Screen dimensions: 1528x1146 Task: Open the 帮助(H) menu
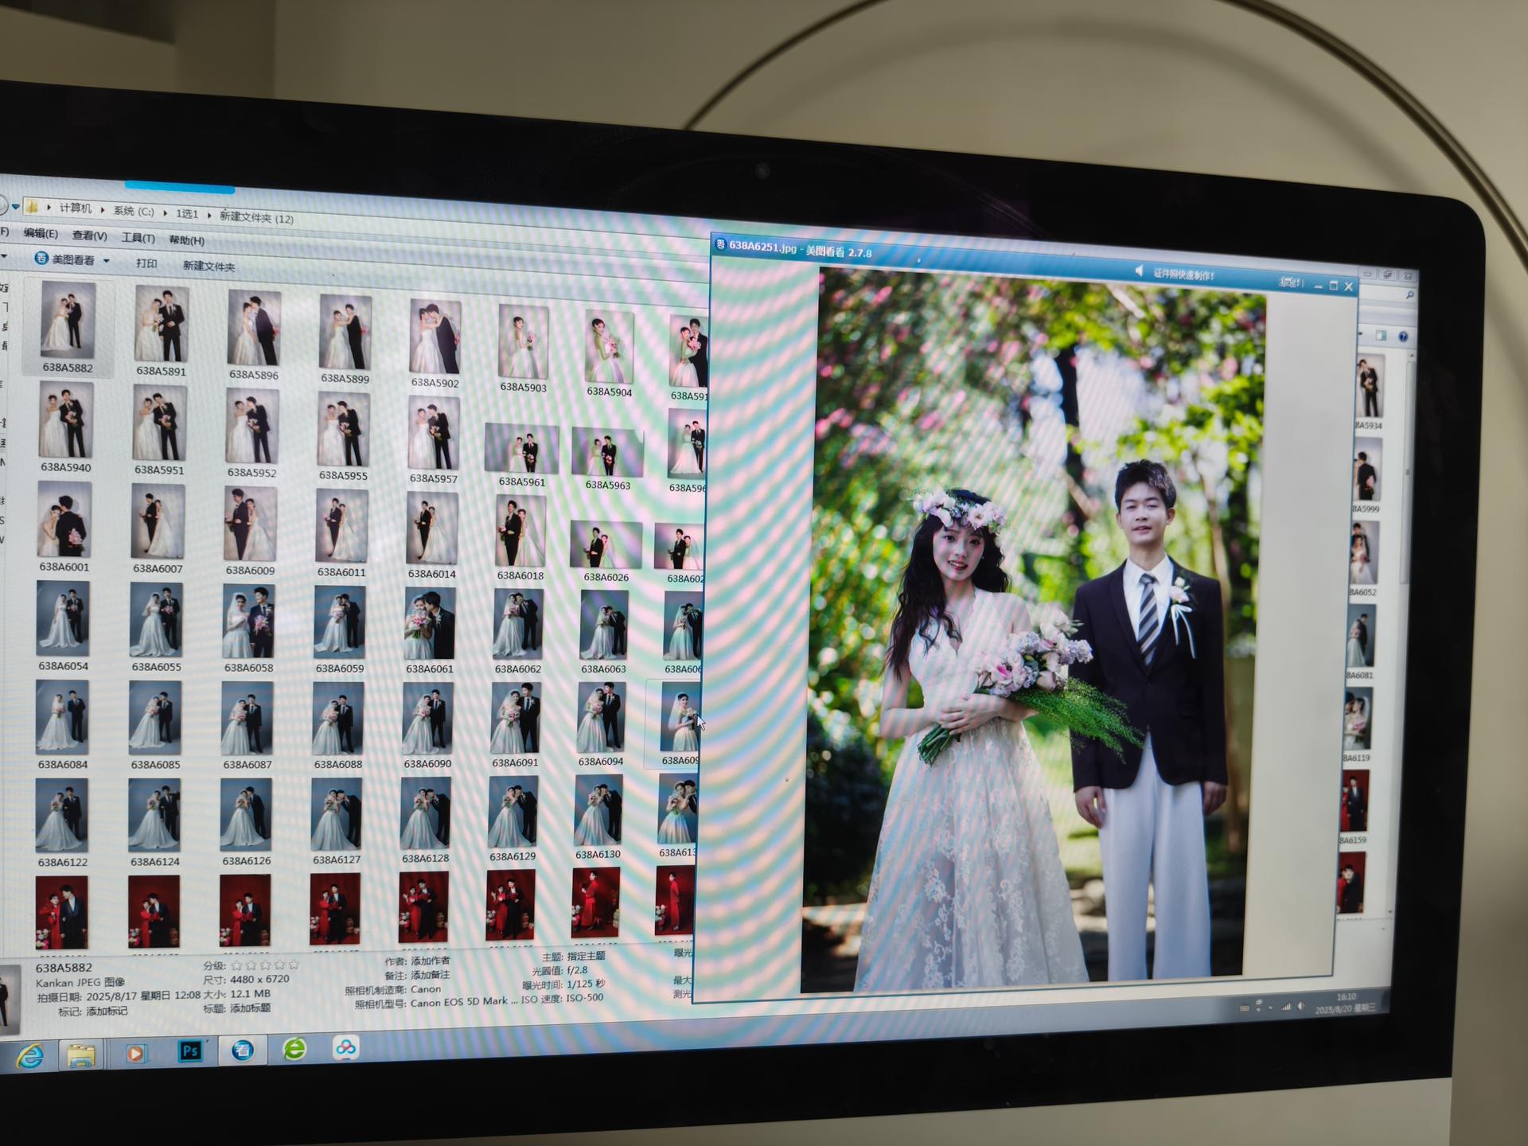[x=186, y=240]
